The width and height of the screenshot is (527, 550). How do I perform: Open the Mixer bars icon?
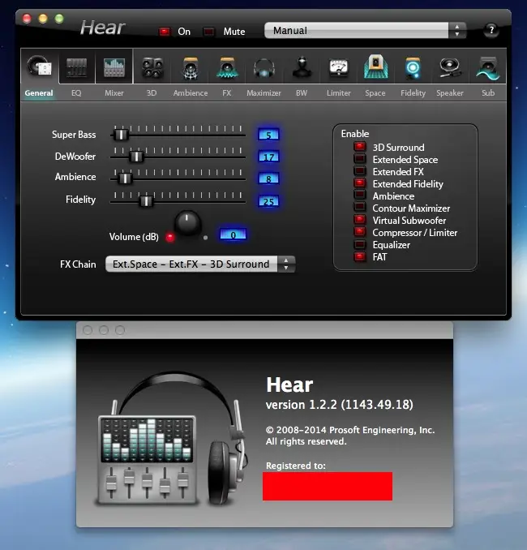click(x=114, y=67)
